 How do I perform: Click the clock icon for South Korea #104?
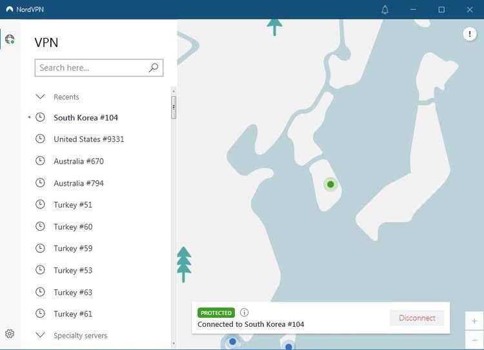point(40,117)
